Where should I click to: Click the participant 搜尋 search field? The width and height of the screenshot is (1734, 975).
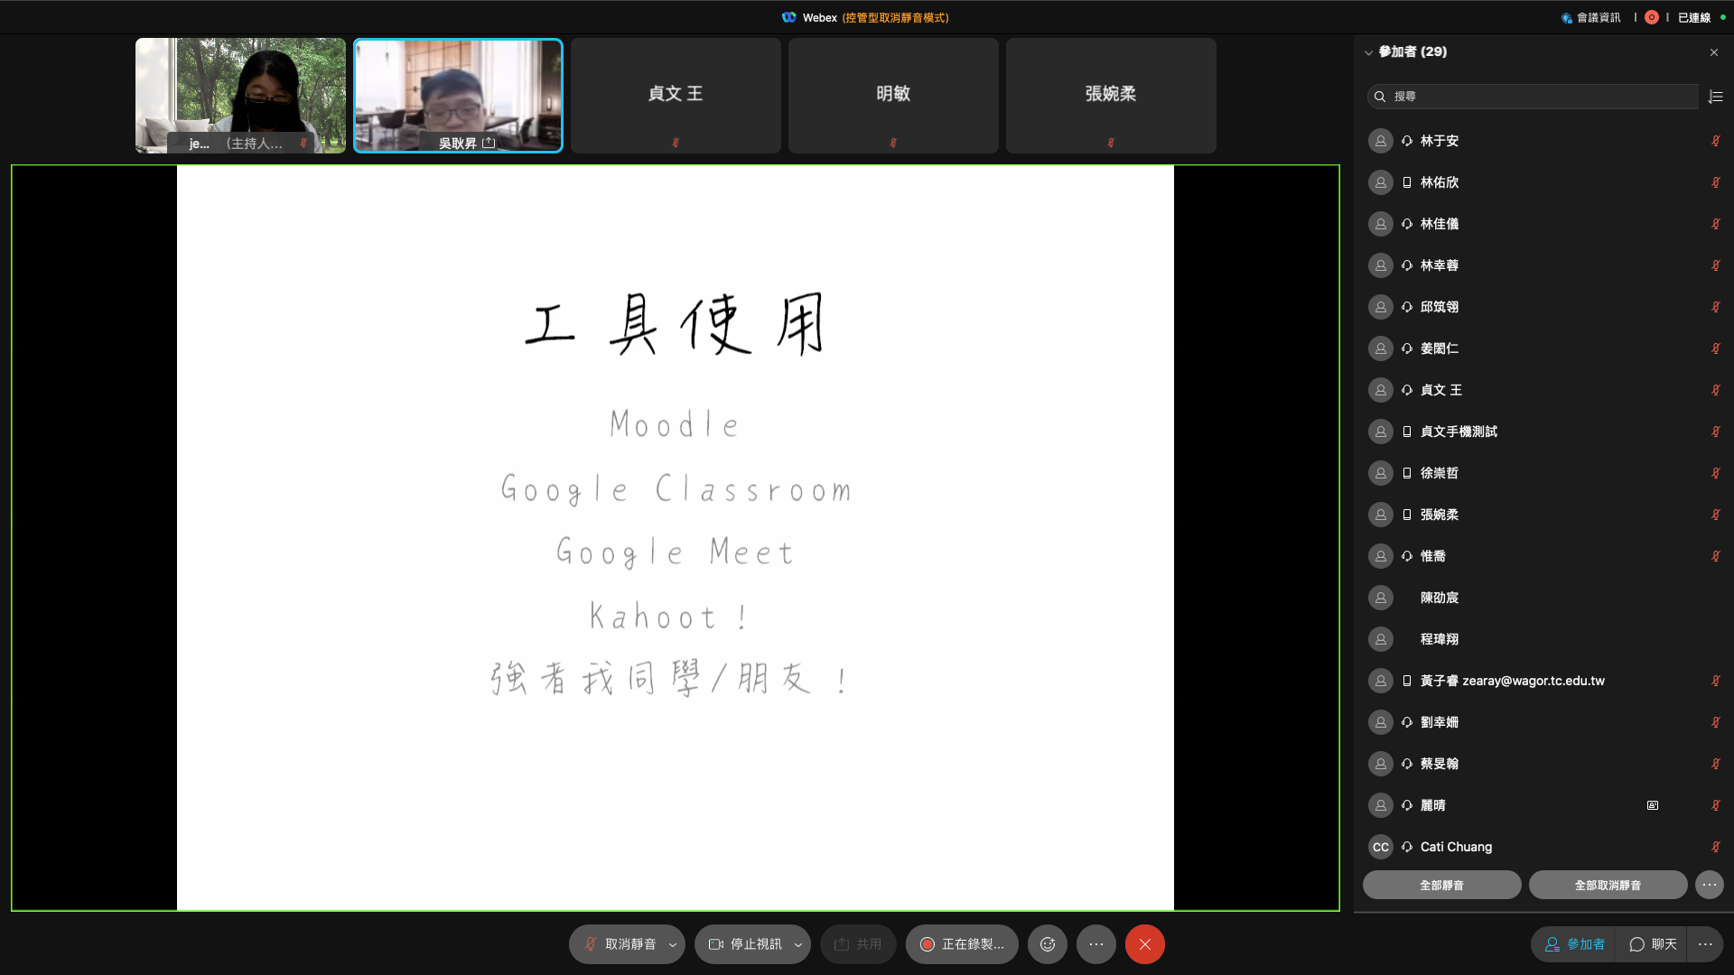tap(1535, 97)
